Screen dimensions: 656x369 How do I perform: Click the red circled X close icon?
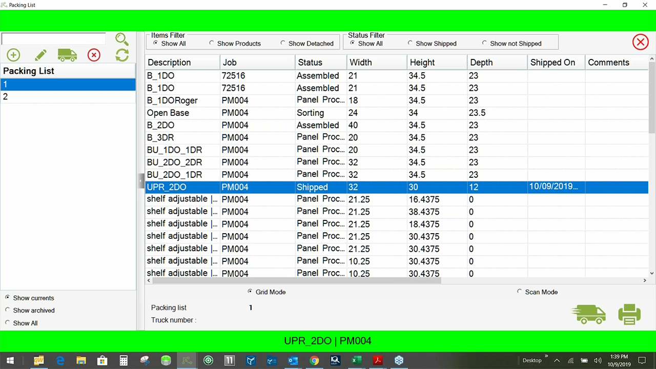[640, 42]
